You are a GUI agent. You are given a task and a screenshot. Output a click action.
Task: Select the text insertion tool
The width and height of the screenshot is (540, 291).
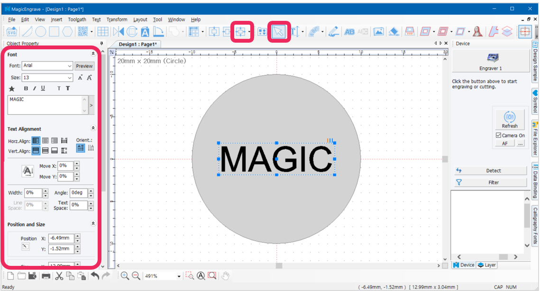(x=294, y=32)
